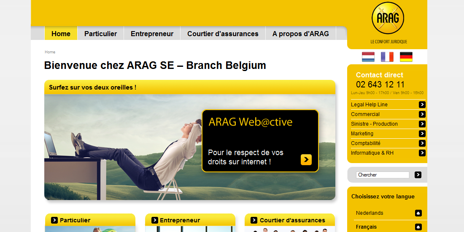464x232 pixels.
Task: Select the French flag icon
Action: (x=387, y=57)
